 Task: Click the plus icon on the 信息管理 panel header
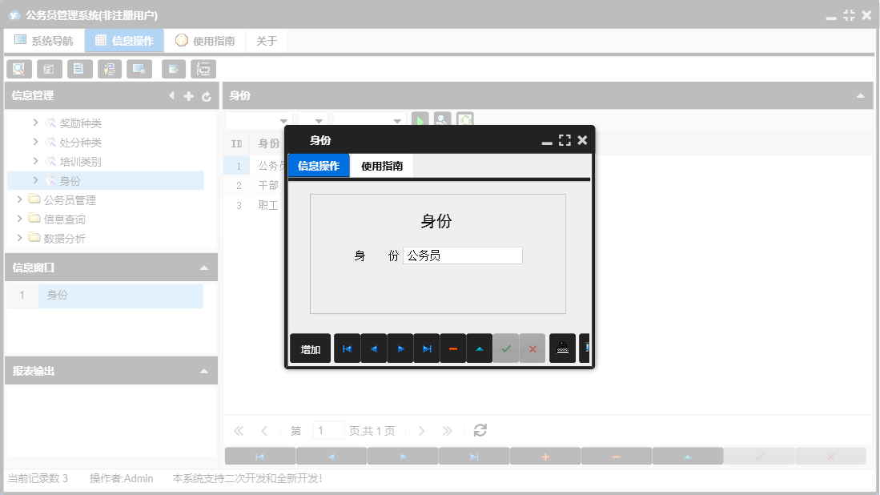188,95
